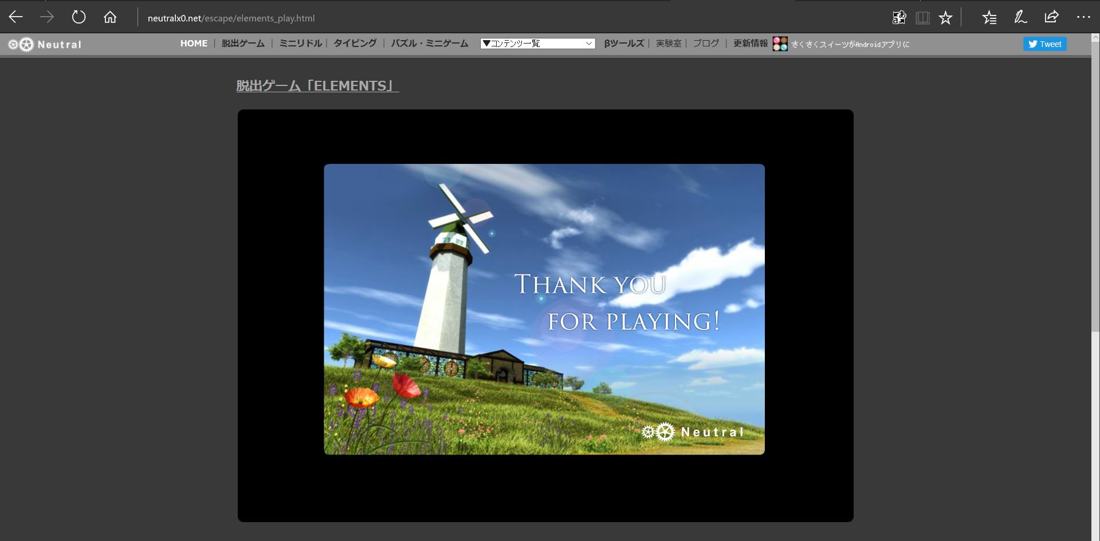Click the Tweet button
The image size is (1100, 541).
click(1044, 44)
